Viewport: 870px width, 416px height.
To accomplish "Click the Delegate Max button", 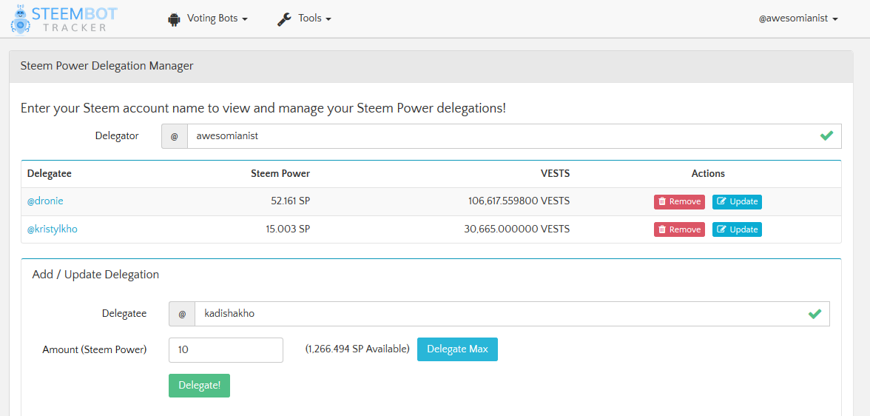I will point(457,349).
